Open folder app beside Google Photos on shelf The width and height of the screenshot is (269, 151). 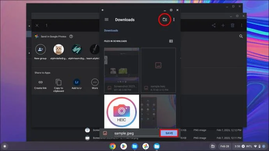click(x=157, y=146)
